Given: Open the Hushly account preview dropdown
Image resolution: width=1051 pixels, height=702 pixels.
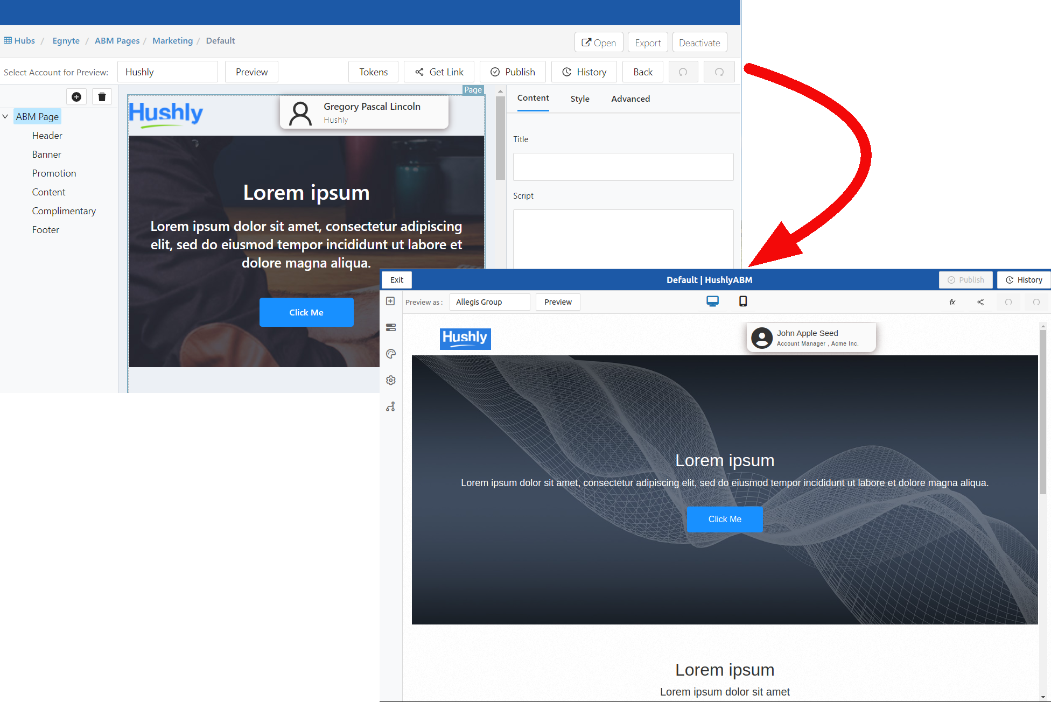Looking at the screenshot, I should pos(167,72).
